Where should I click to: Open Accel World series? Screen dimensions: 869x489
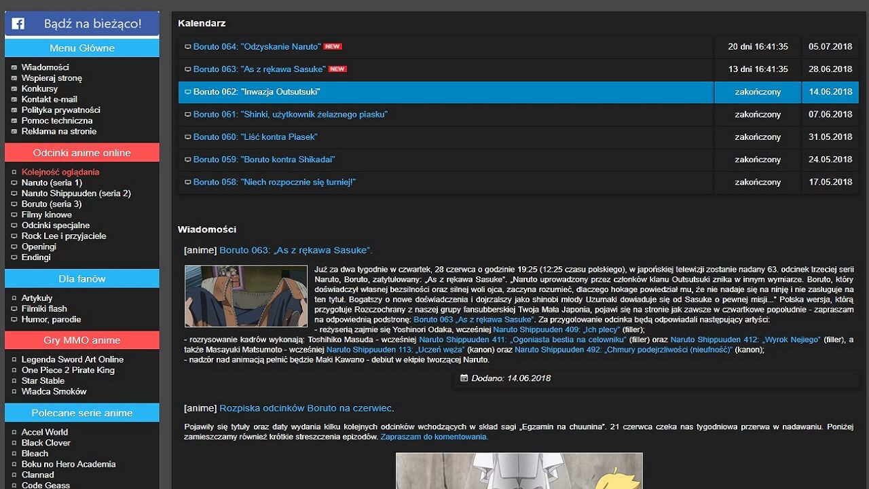(x=45, y=432)
